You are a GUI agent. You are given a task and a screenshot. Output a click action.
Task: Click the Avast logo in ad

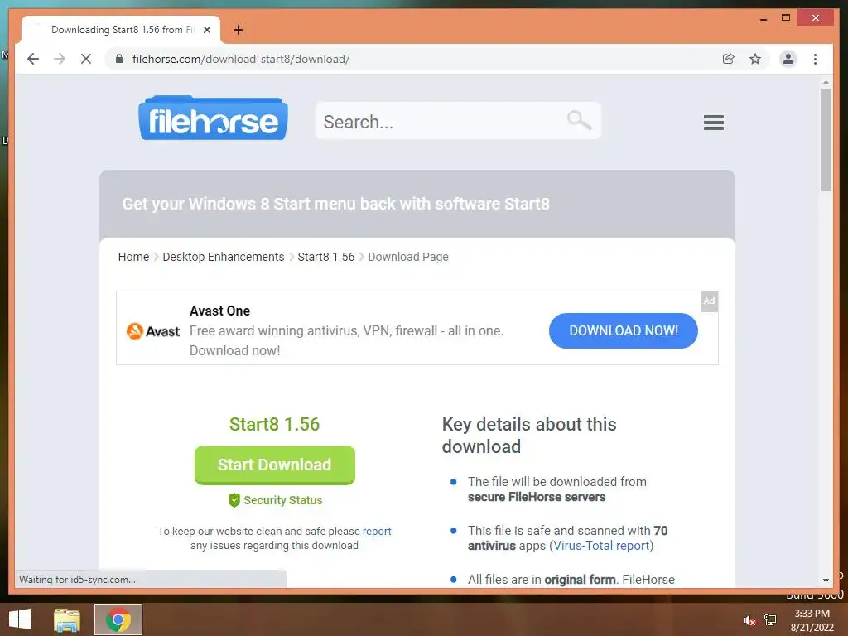point(153,331)
